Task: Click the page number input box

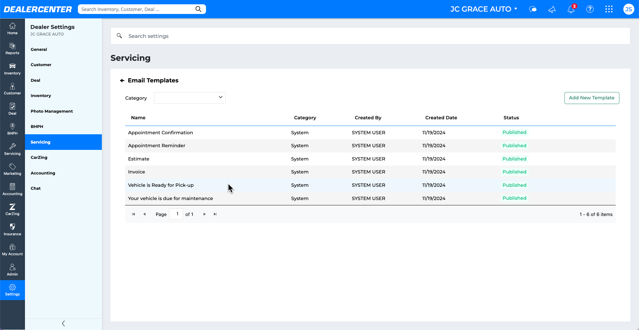Action: tap(176, 214)
